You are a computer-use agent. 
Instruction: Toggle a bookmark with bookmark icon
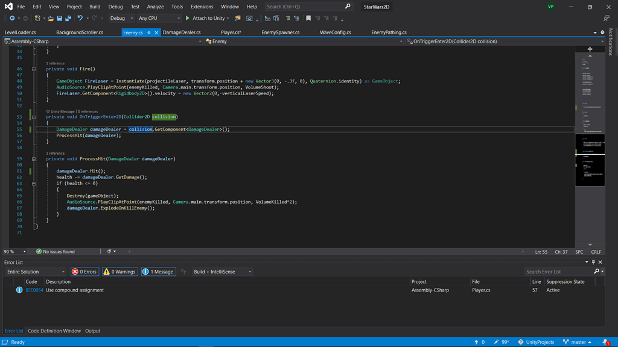(x=308, y=18)
